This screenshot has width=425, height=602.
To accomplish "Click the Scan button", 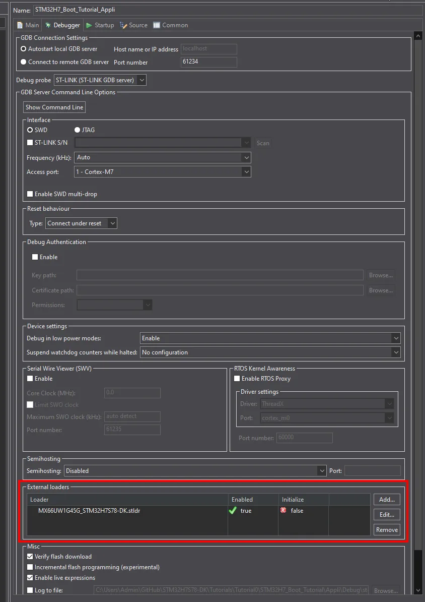I will 263,143.
